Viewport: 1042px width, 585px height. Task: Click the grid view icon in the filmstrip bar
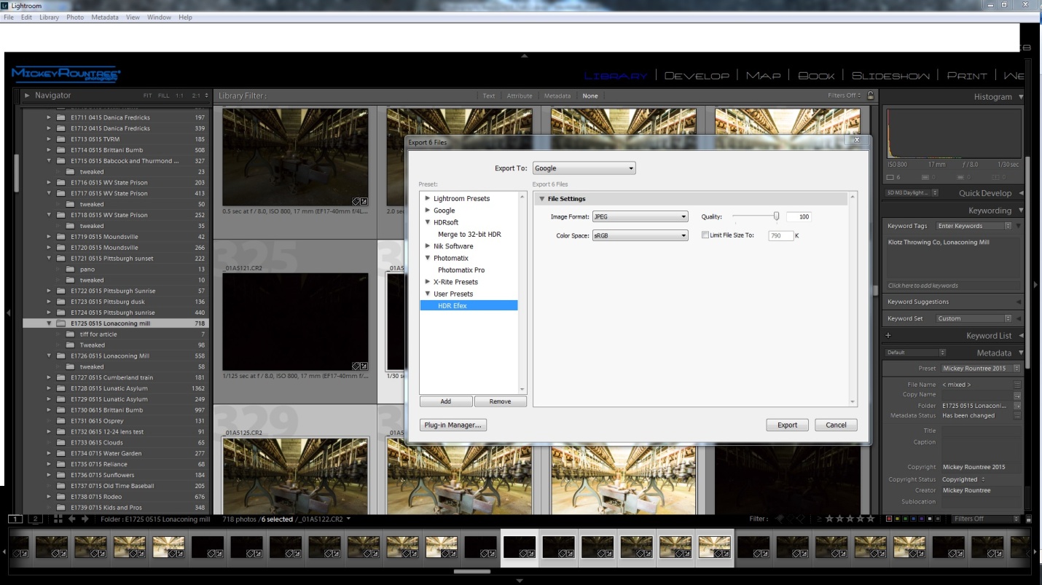pos(58,519)
